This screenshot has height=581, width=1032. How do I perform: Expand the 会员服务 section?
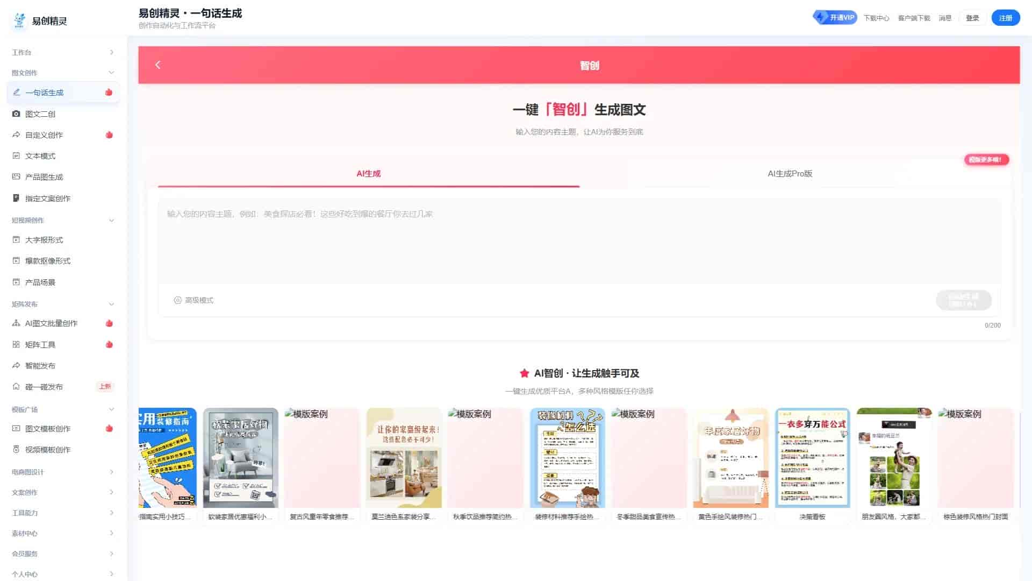pos(63,554)
